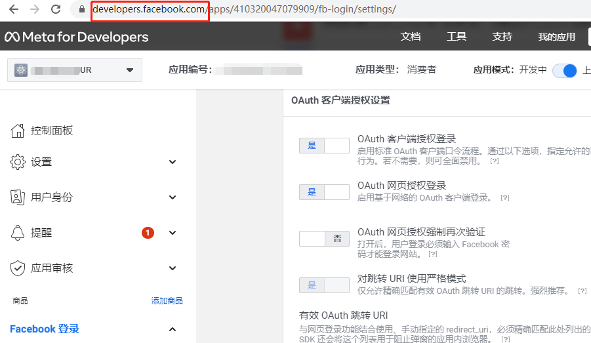Screen dimensions: 591x343
Task: Click the 用户身份 person card icon
Action: click(18, 197)
